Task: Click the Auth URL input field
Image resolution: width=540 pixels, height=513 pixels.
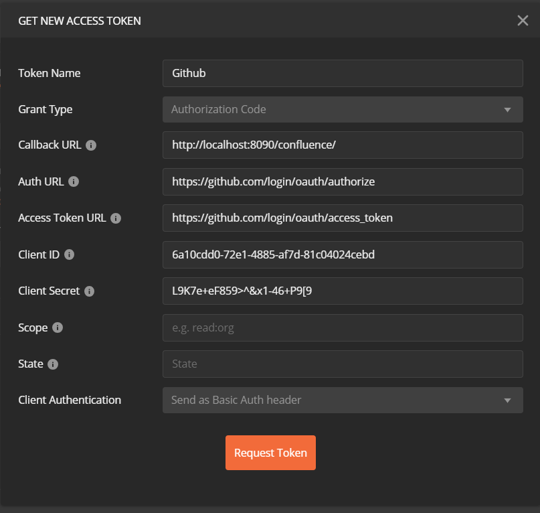Action: pos(343,181)
